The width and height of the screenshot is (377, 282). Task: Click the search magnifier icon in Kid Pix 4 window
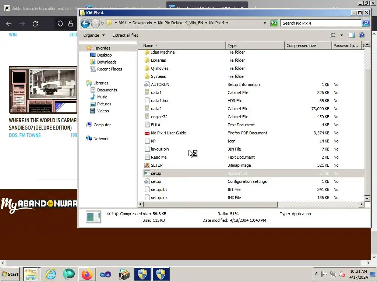tap(366, 23)
